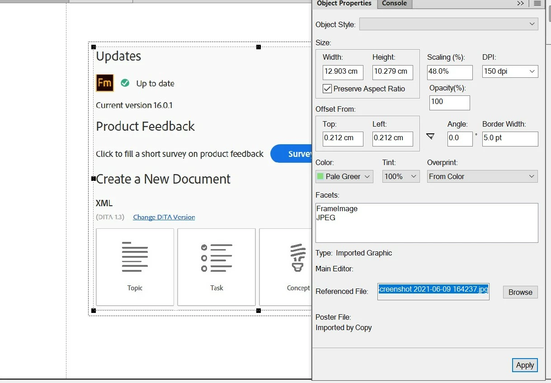Click the Width input field
551x383 pixels.
pos(343,72)
